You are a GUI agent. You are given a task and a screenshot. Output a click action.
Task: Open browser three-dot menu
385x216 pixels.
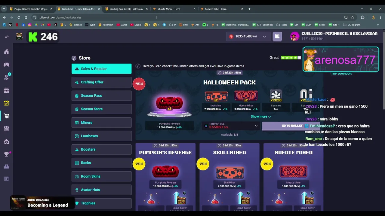pyautogui.click(x=380, y=17)
